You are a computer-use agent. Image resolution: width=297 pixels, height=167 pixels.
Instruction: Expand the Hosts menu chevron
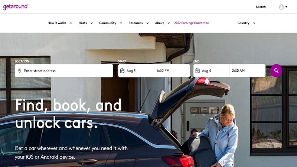tap(91, 23)
